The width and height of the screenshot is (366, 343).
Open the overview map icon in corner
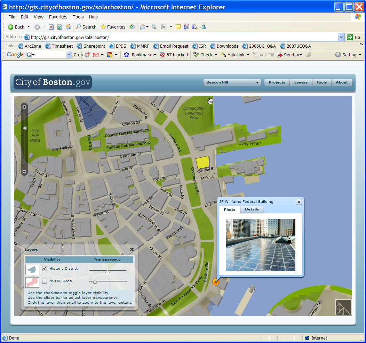(x=343, y=307)
